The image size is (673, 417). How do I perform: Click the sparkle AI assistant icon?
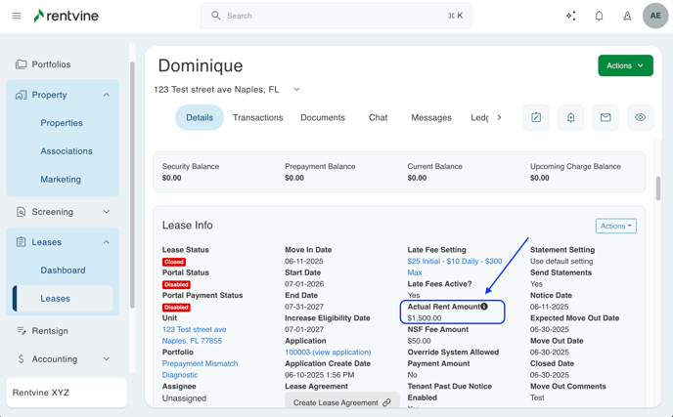(571, 16)
